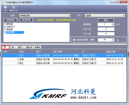The height and width of the screenshot is (105, 129).
Task: Click the Print (打印) toolbar icon
Action: click(x=5, y=9)
